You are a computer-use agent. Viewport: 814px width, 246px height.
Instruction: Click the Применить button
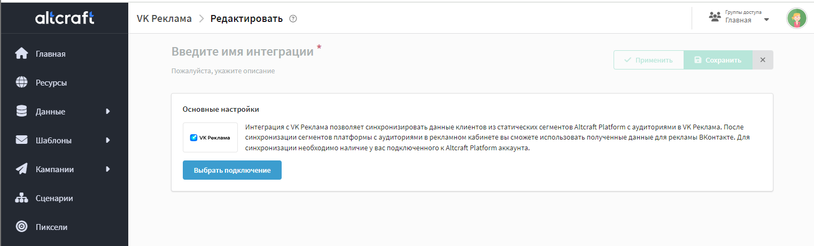pyautogui.click(x=648, y=60)
